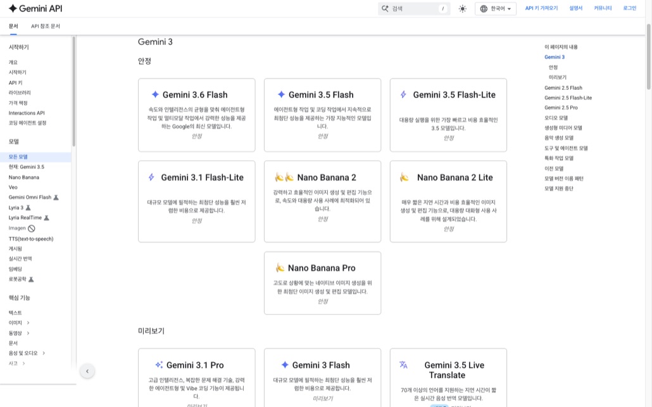652x407 pixels.
Task: Jump to 미리보기 in page contents
Action: (558, 77)
